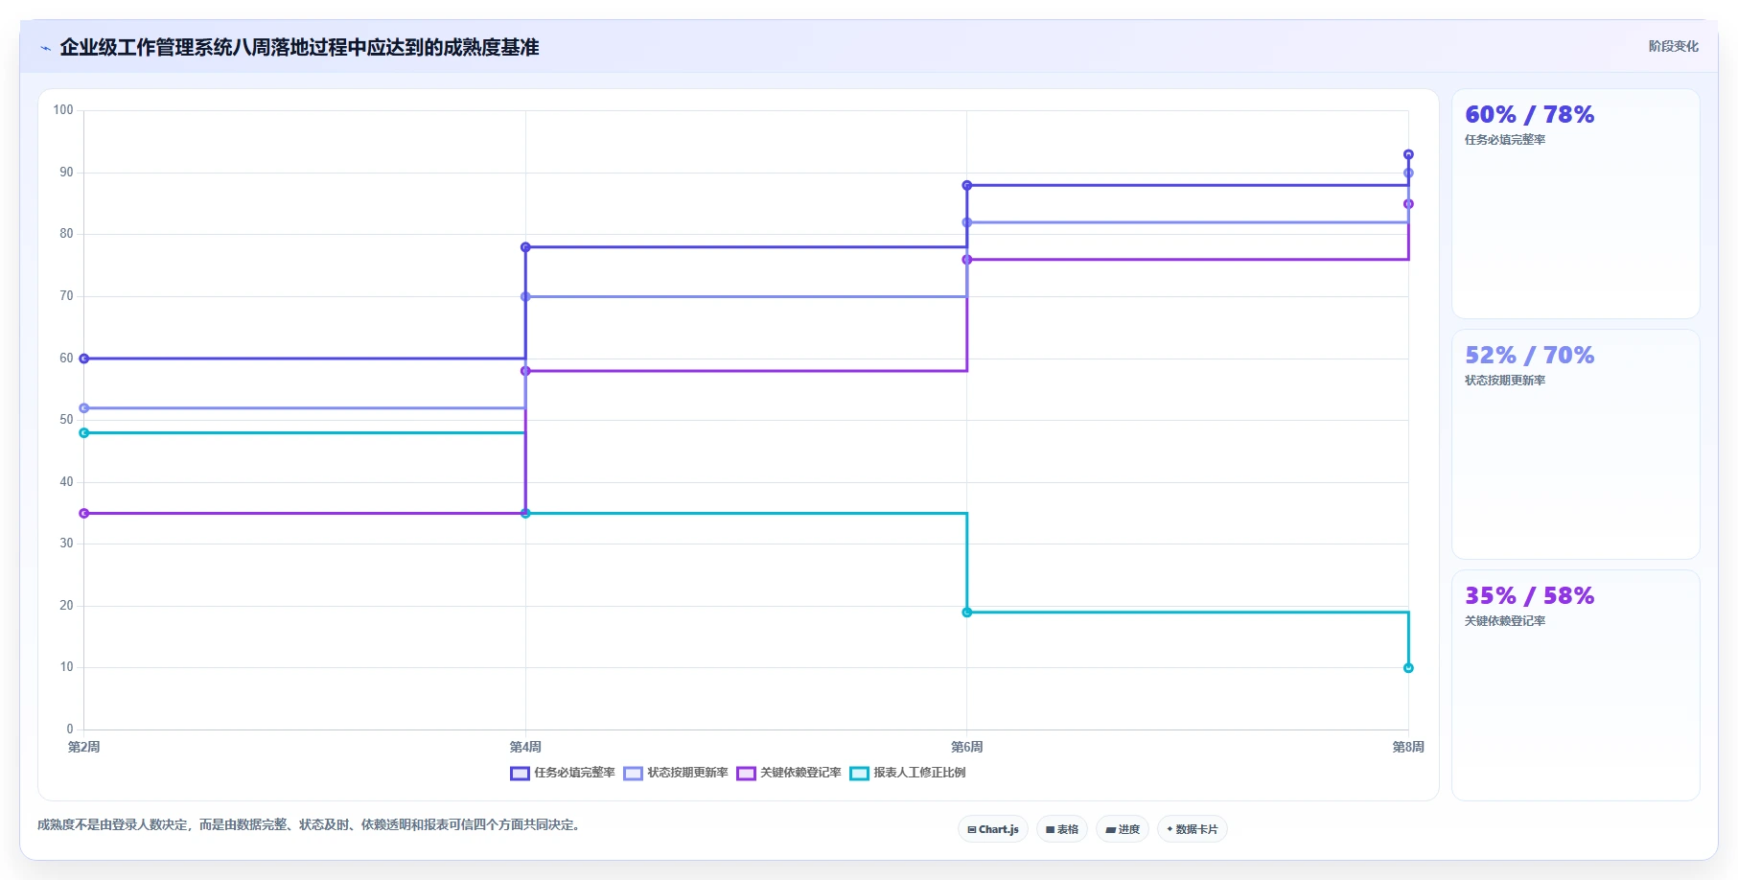This screenshot has width=1738, height=880.
Task: Click the chart title 企业级工作管理系统八周落地…
Action: tap(299, 47)
